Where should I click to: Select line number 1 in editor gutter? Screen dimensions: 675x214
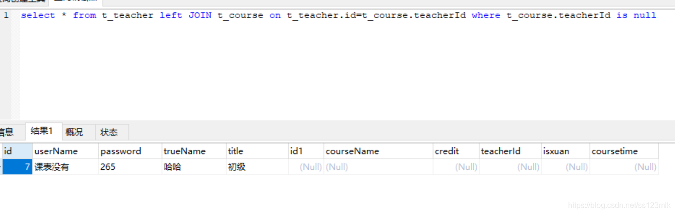click(6, 15)
